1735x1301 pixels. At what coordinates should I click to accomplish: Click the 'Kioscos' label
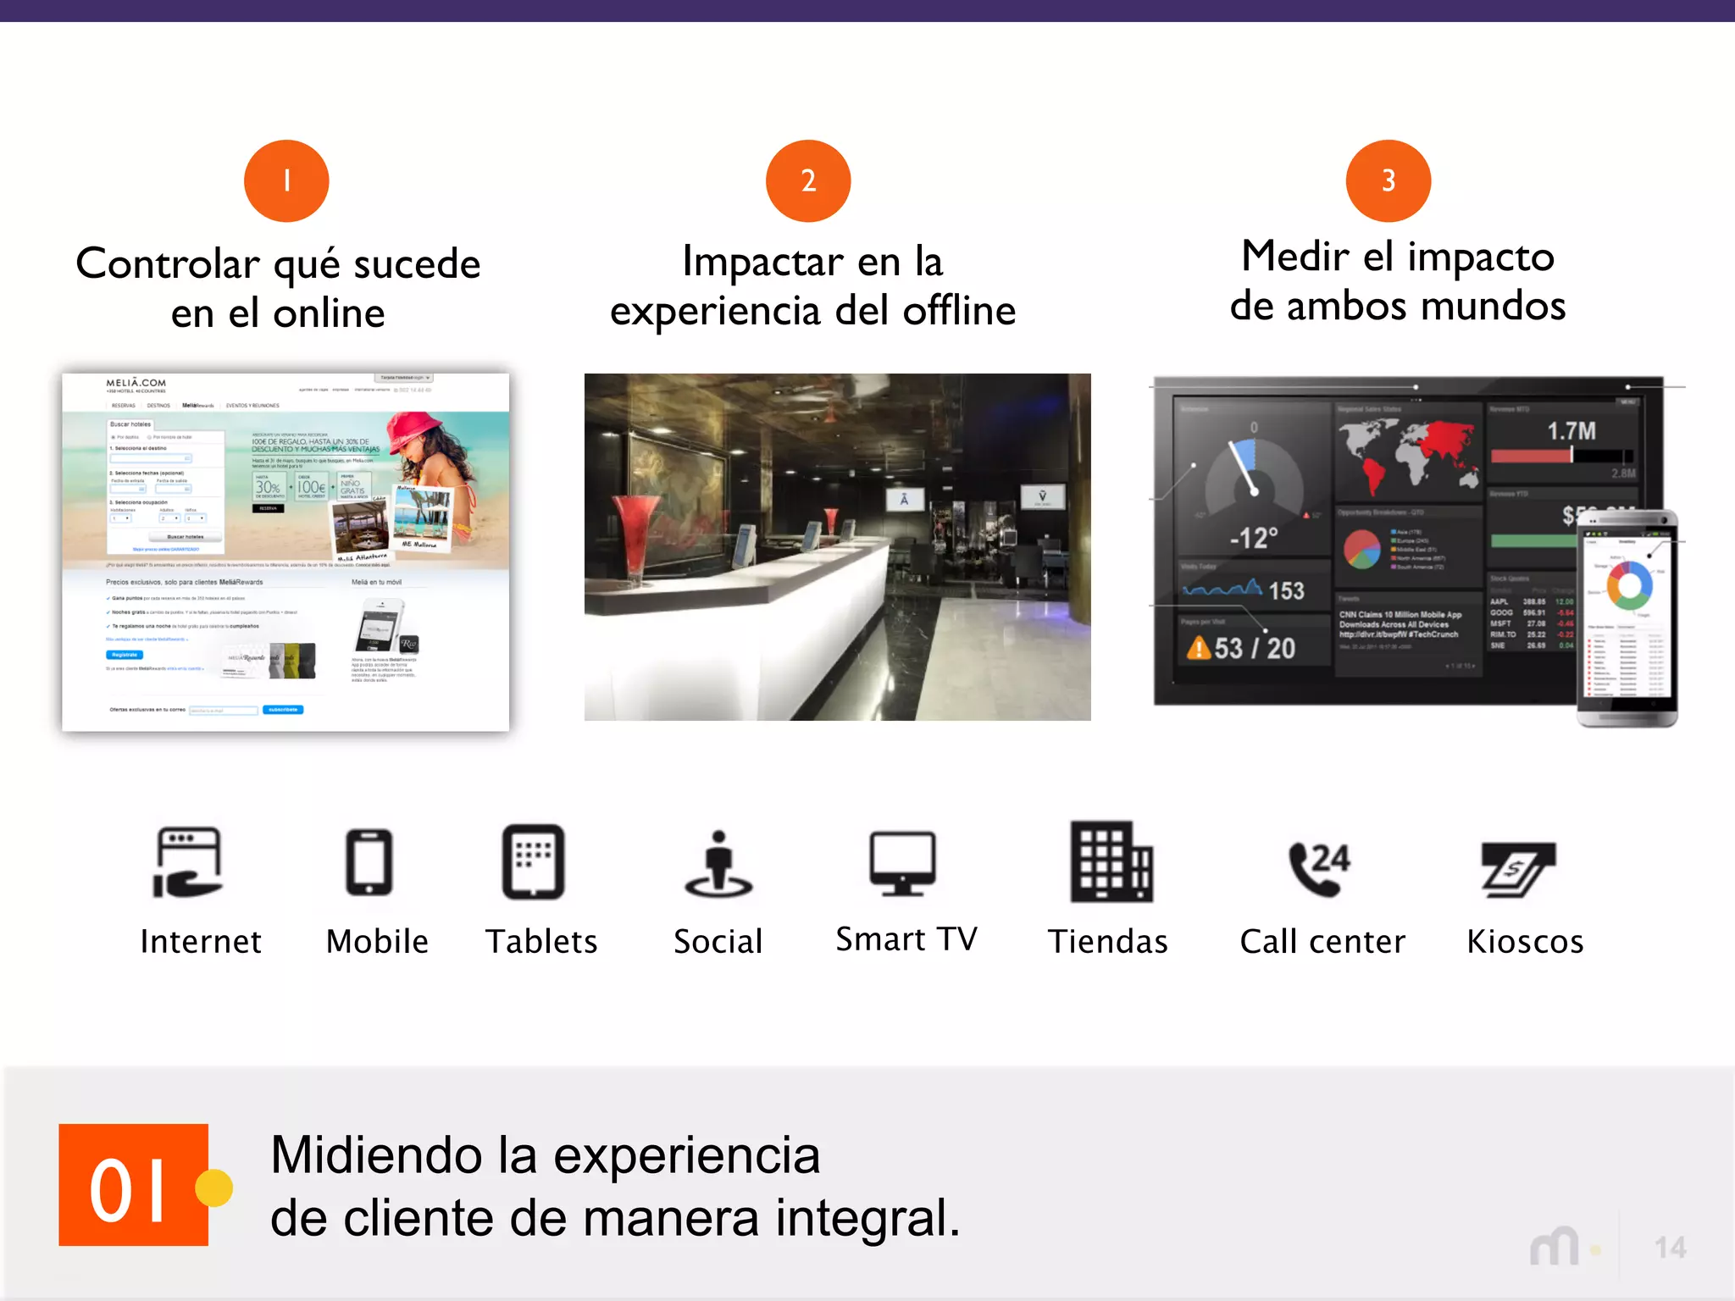(1525, 942)
